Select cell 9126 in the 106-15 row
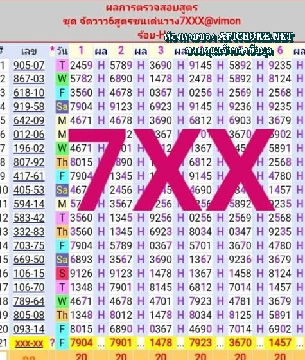 81,273
